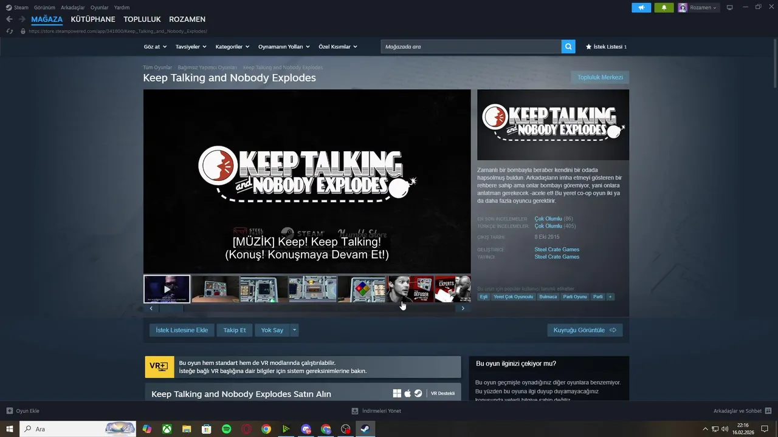Viewport: 778px width, 437px height.
Task: Open the Windows notification center icon
Action: (x=765, y=429)
